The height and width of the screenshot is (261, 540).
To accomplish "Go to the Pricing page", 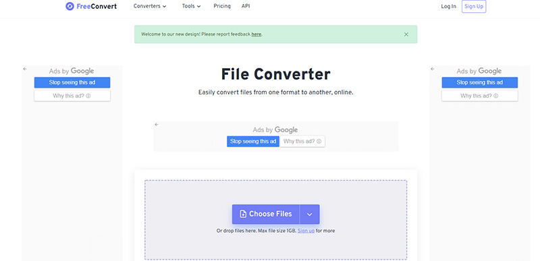I will coord(222,6).
